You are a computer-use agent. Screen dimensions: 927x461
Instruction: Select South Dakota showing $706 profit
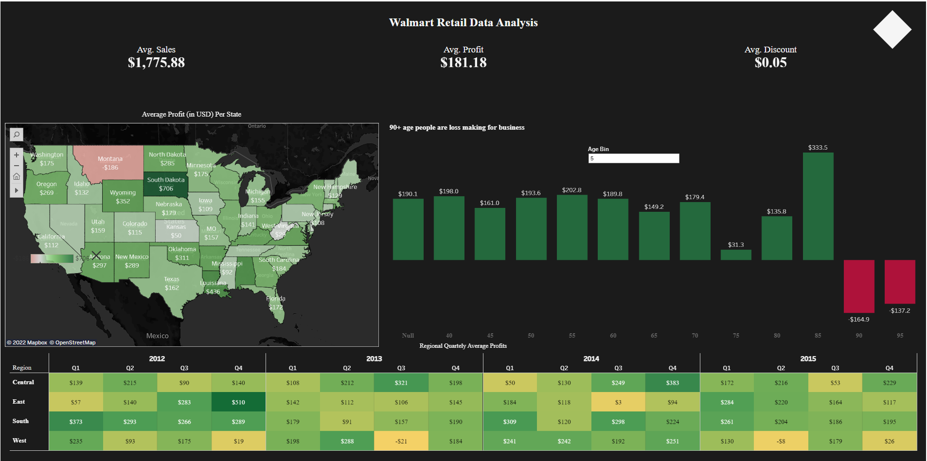coord(167,184)
